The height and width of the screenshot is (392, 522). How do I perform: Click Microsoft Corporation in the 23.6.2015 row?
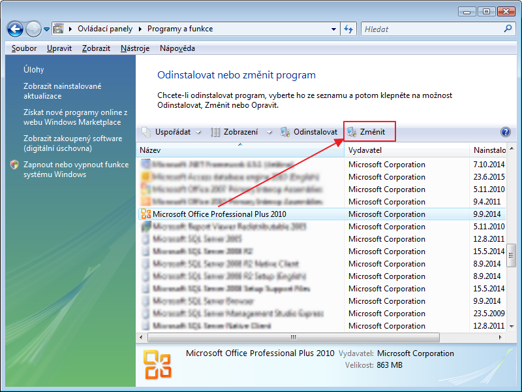[387, 176]
